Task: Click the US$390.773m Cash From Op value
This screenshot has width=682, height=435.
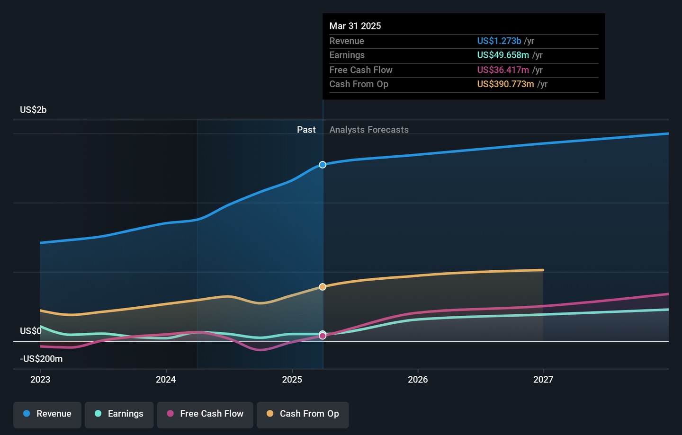Action: (x=505, y=84)
